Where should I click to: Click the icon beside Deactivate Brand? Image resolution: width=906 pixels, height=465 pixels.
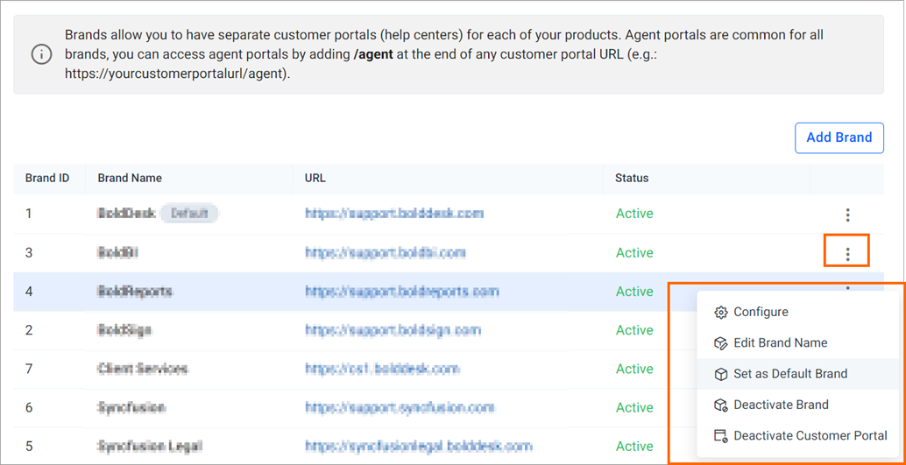click(x=720, y=405)
